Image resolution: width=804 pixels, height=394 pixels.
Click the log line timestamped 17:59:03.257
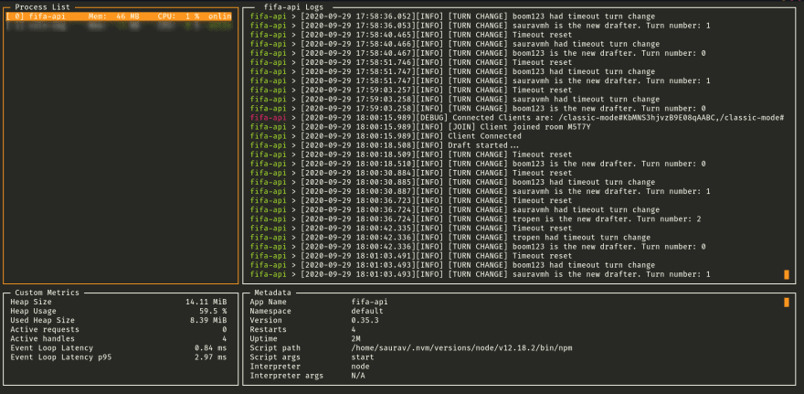411,90
